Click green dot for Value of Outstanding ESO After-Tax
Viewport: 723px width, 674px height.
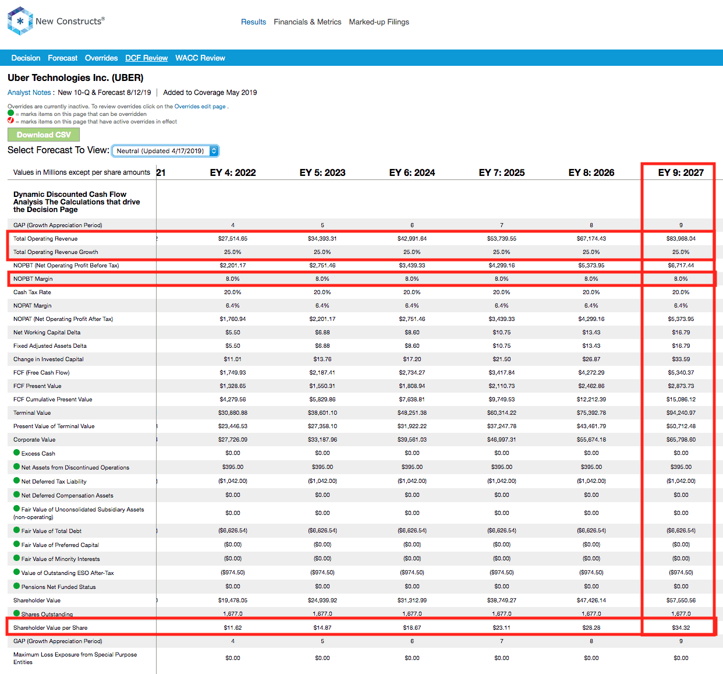(17, 572)
